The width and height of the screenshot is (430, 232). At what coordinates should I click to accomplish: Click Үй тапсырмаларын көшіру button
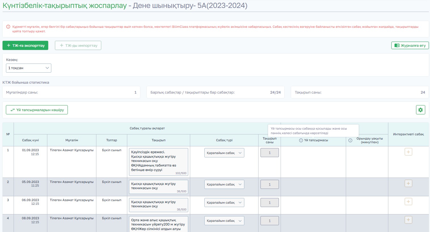[37, 110]
